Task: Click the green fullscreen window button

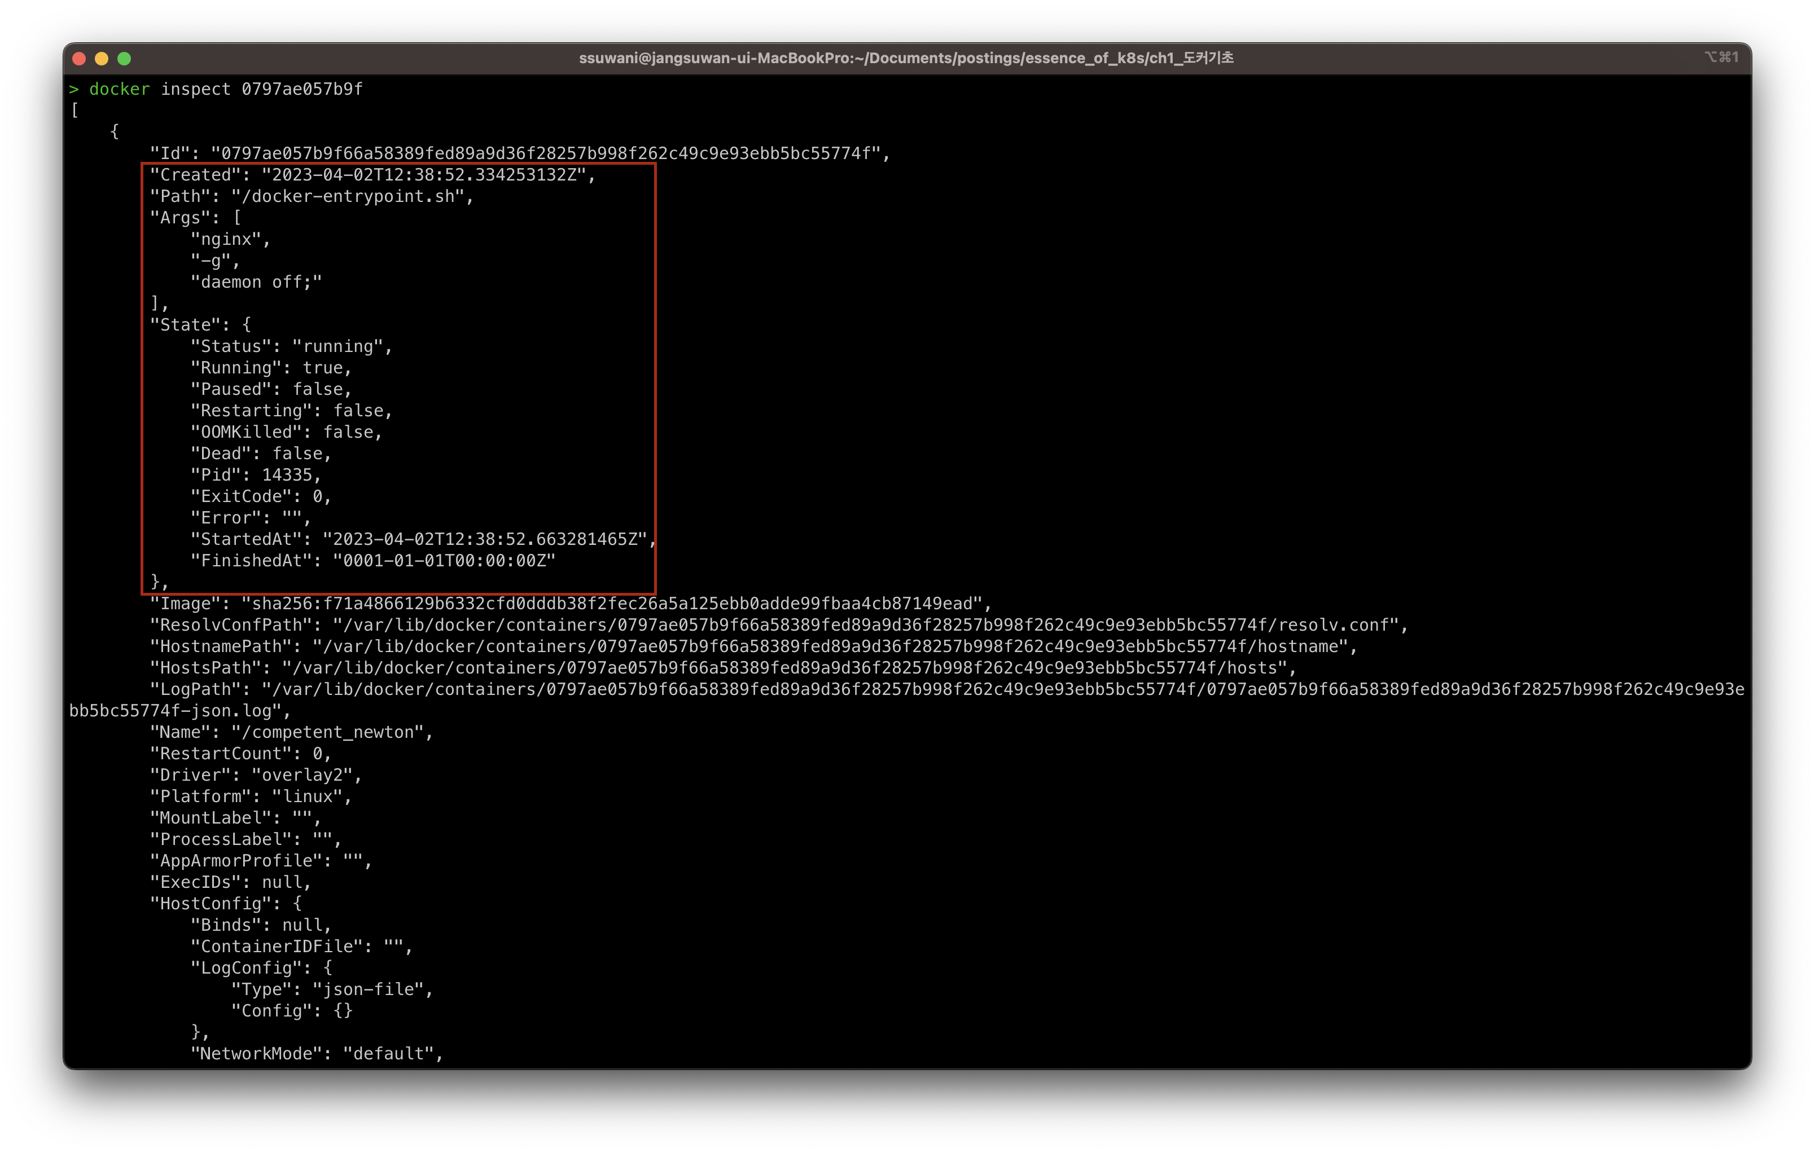Action: [124, 58]
